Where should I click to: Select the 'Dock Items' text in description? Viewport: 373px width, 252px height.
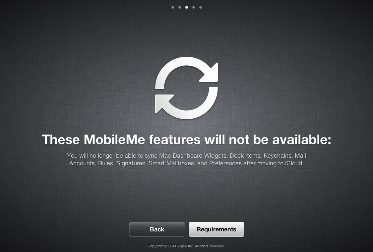246,156
